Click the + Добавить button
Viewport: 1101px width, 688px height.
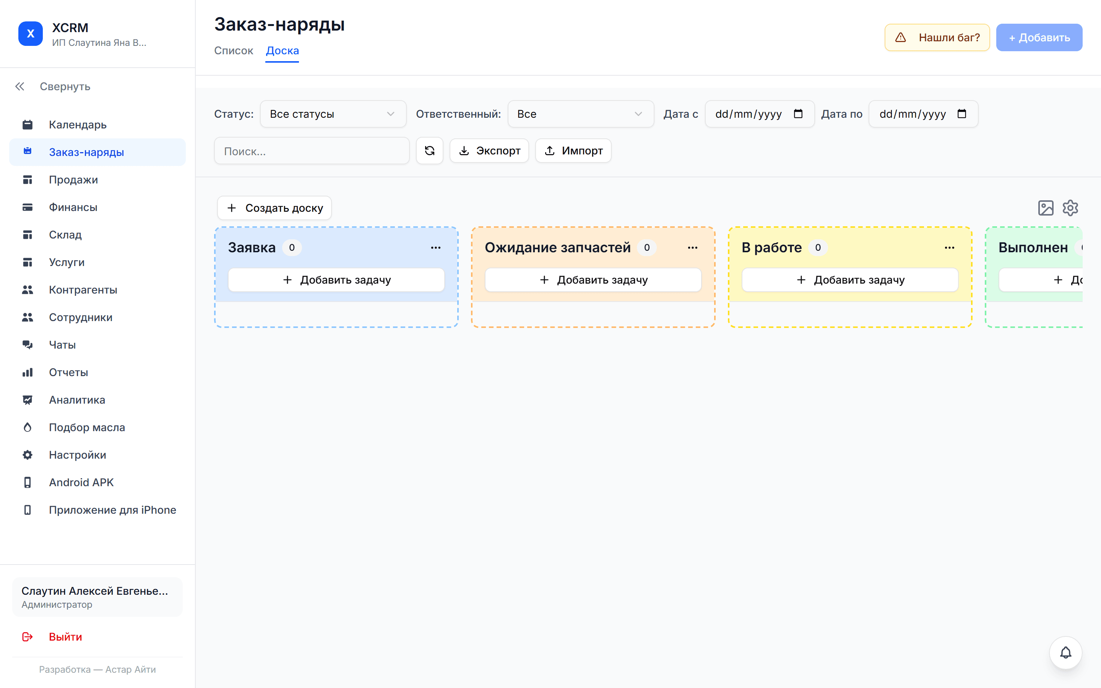point(1039,37)
